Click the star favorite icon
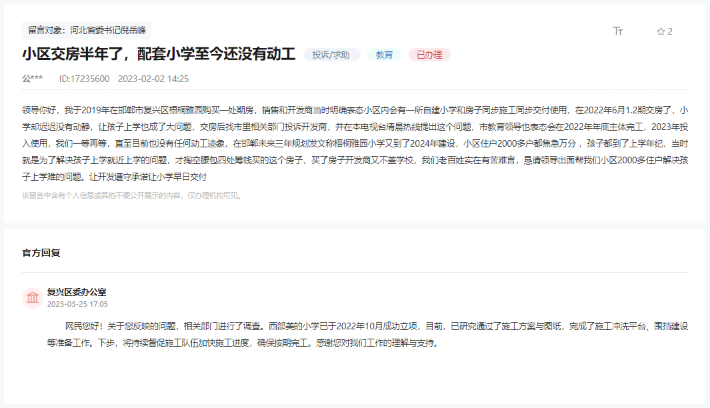This screenshot has width=710, height=408. (x=661, y=31)
